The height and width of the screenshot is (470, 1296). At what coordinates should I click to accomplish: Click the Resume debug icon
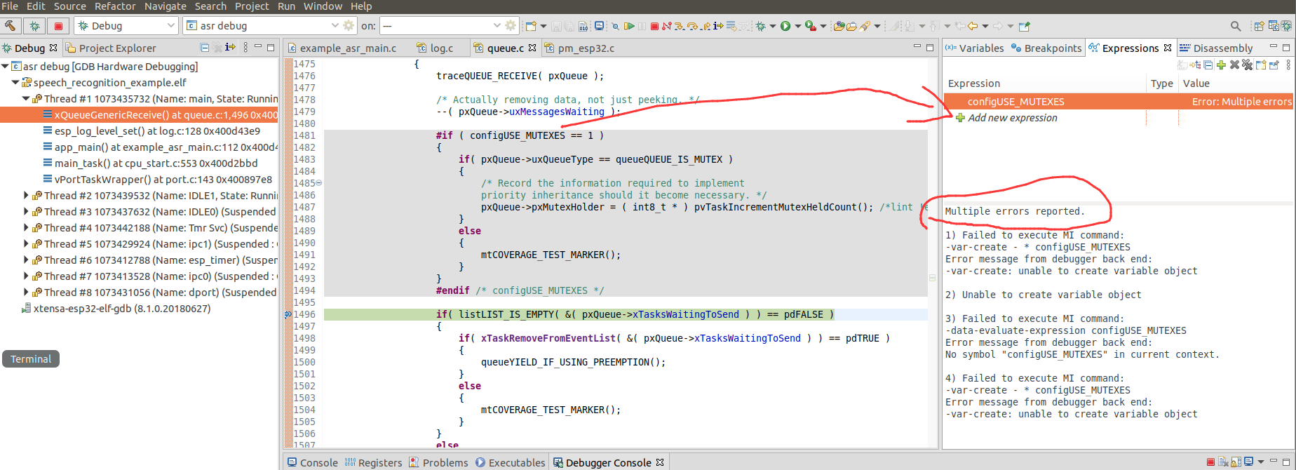pyautogui.click(x=629, y=26)
